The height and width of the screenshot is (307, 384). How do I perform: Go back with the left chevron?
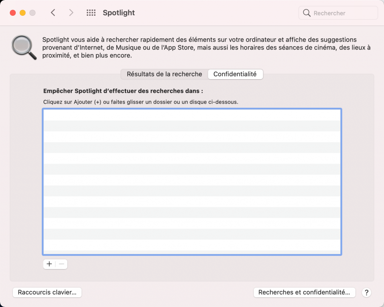point(53,13)
